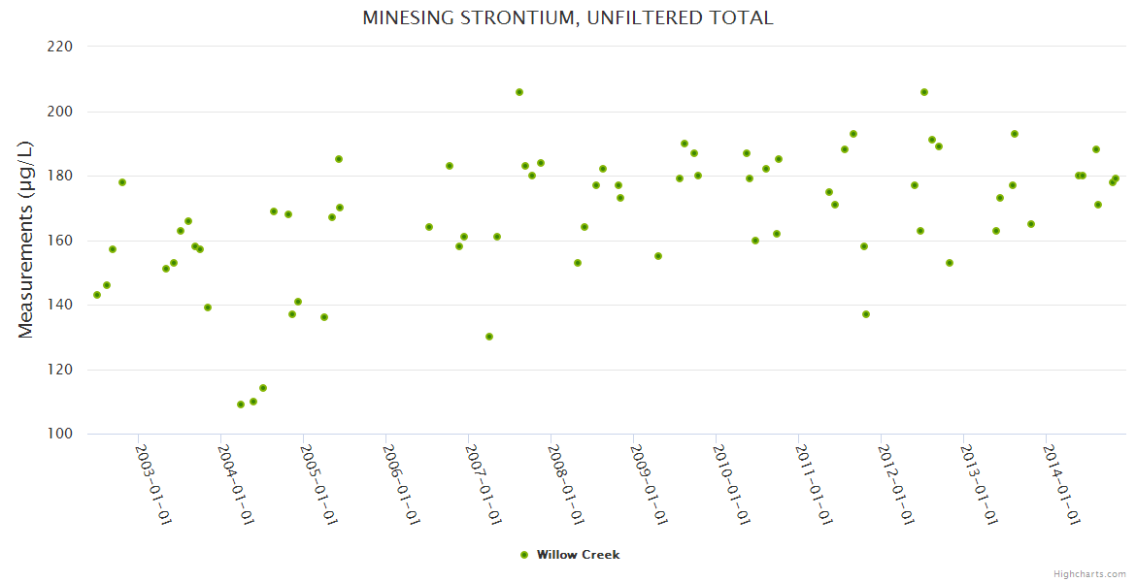Image resolution: width=1136 pixels, height=582 pixels.
Task: Click the 2003-01-01 x-axis label
Action: click(152, 485)
